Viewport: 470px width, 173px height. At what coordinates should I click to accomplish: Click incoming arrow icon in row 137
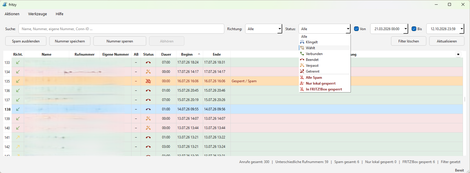point(18,100)
